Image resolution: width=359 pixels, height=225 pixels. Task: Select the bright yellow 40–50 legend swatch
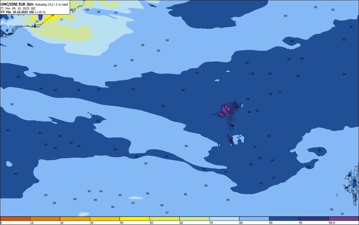(x=135, y=219)
